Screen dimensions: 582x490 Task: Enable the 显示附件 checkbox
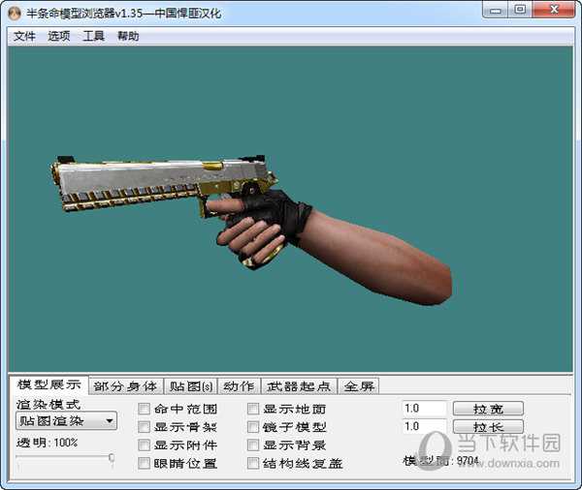[x=144, y=445]
